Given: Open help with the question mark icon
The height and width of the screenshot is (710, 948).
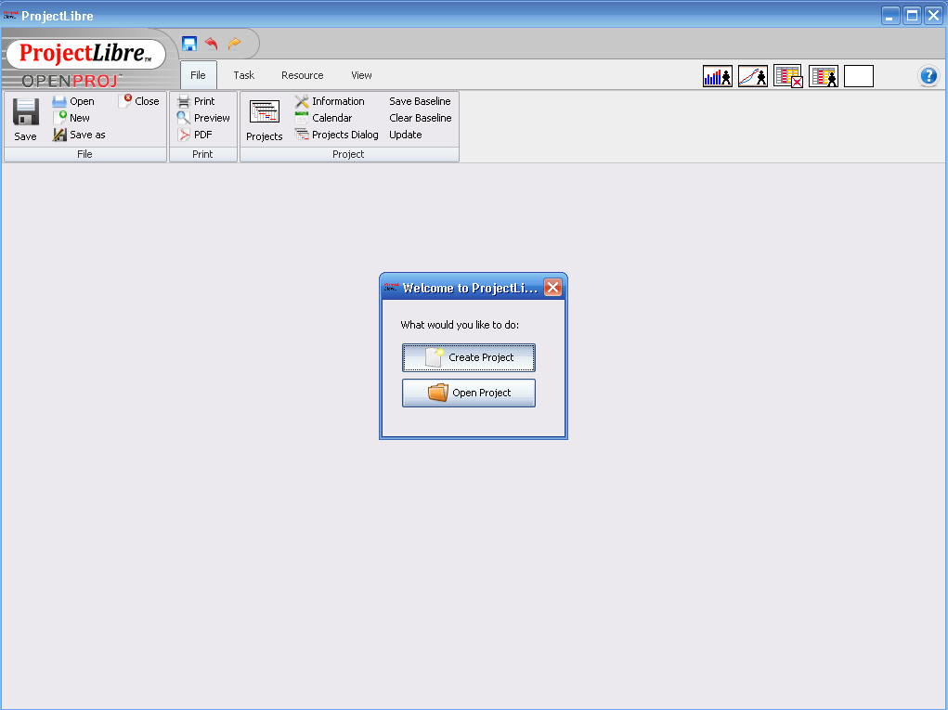Looking at the screenshot, I should [x=929, y=76].
